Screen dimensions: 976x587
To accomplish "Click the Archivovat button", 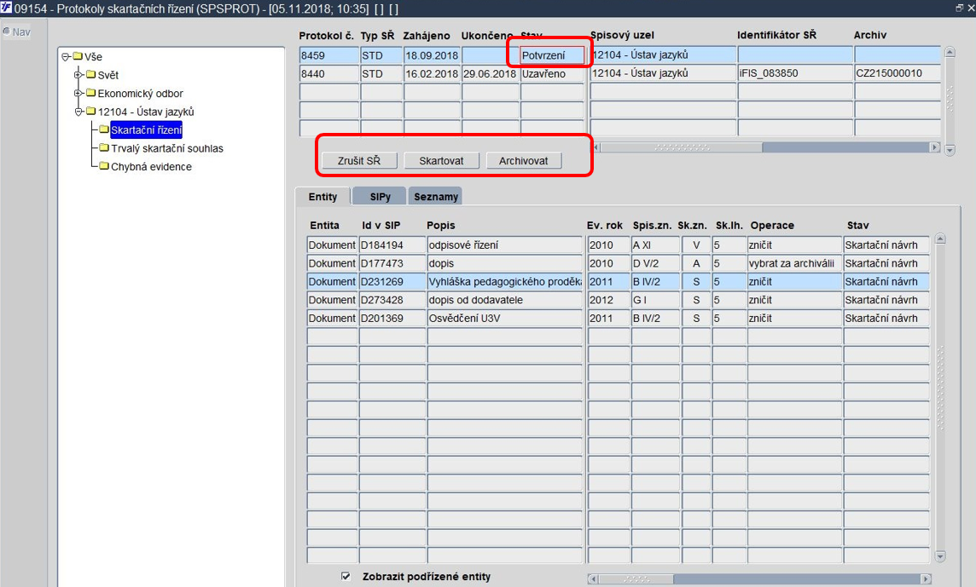I will tap(524, 160).
